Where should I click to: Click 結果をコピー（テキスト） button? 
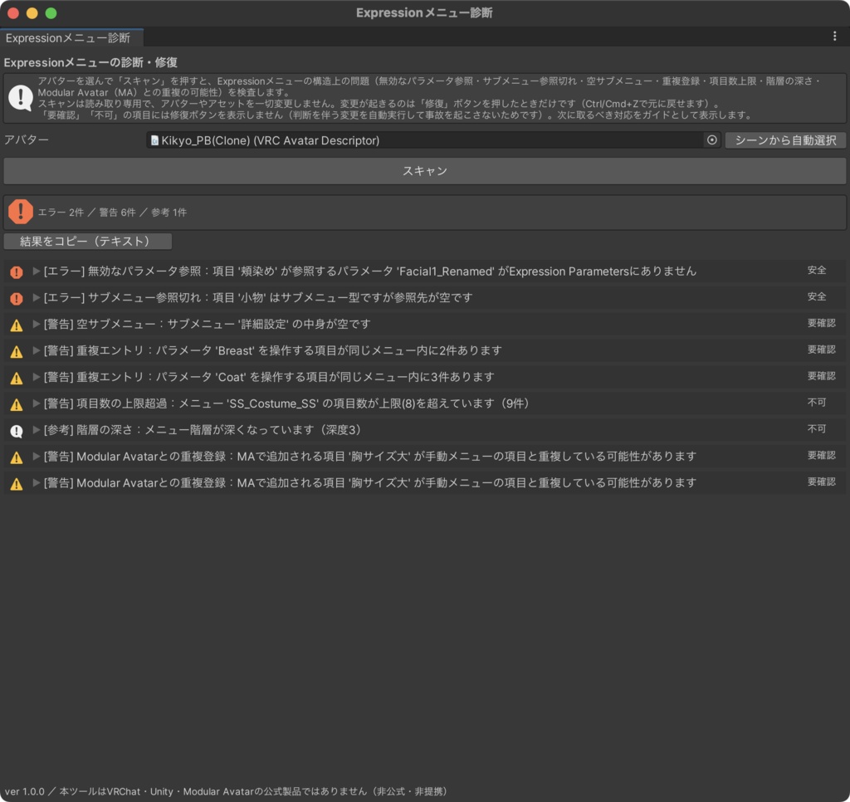coord(87,242)
